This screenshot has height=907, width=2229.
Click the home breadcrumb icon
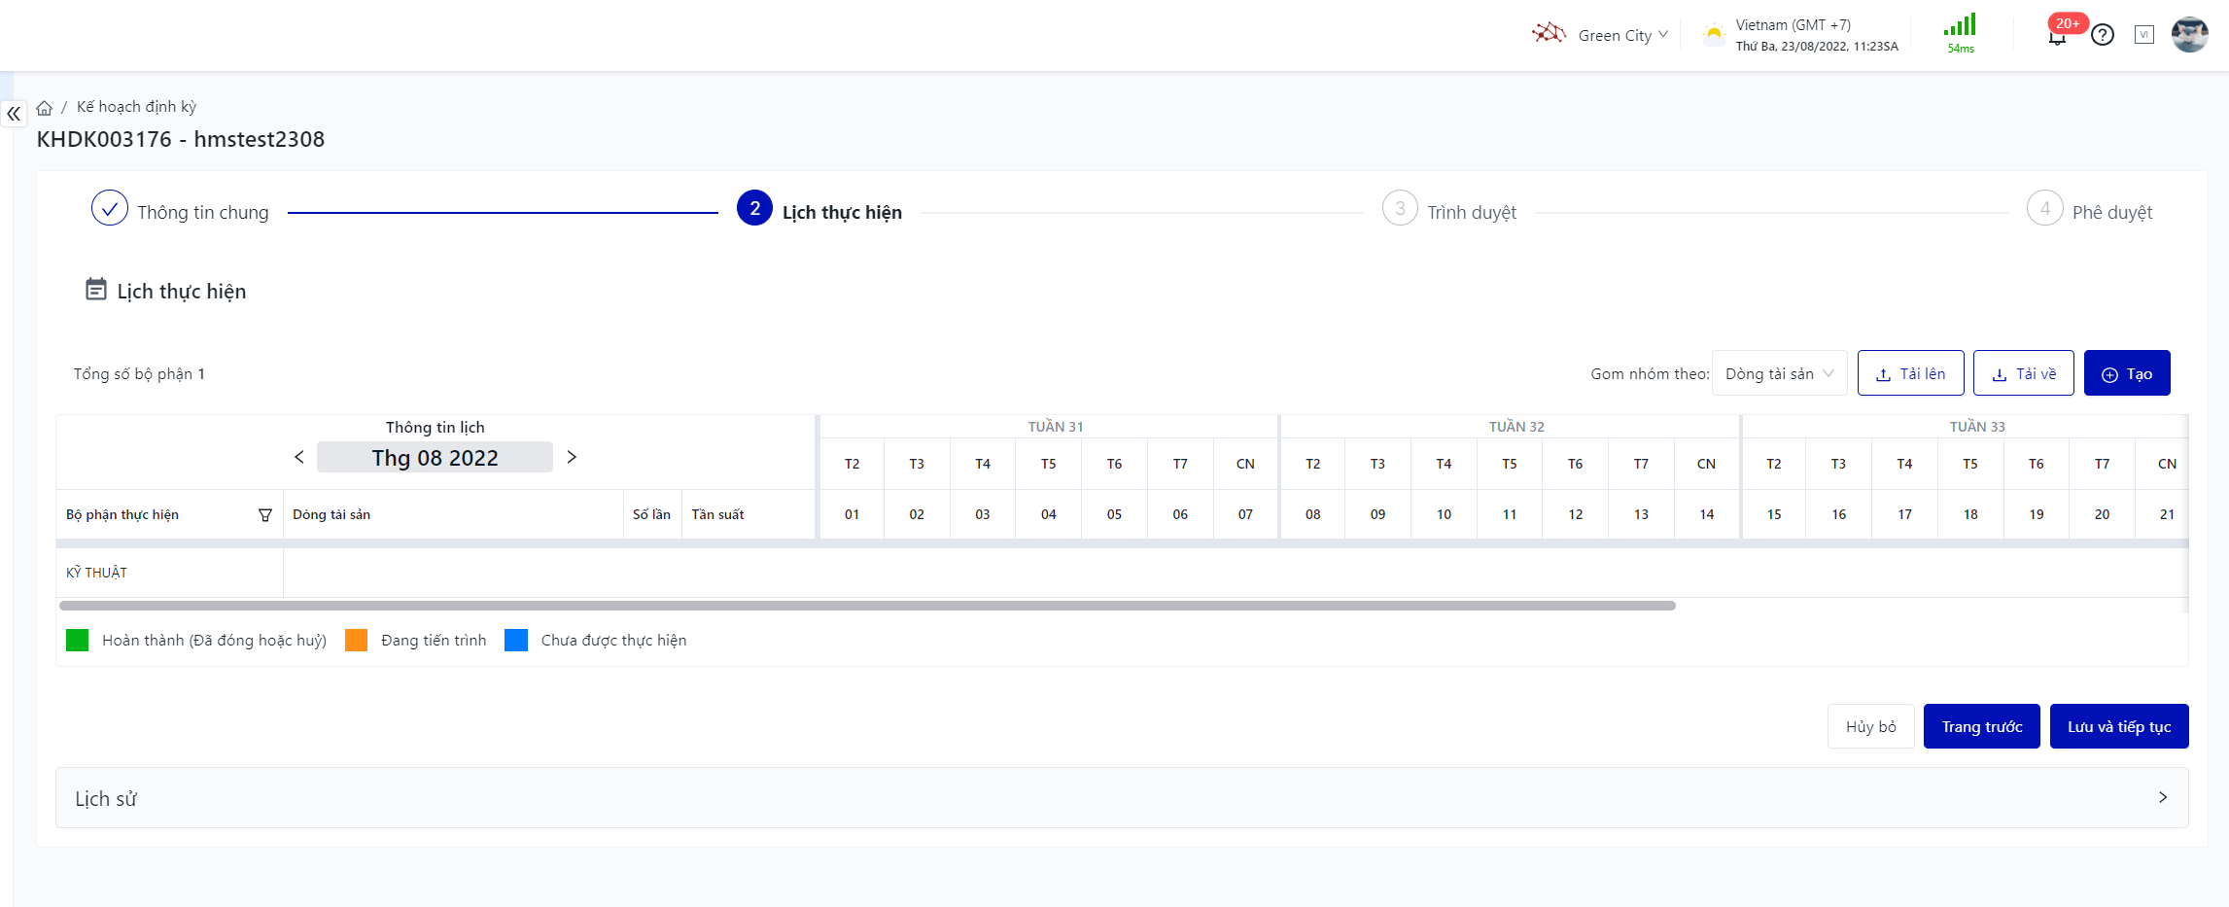point(45,108)
